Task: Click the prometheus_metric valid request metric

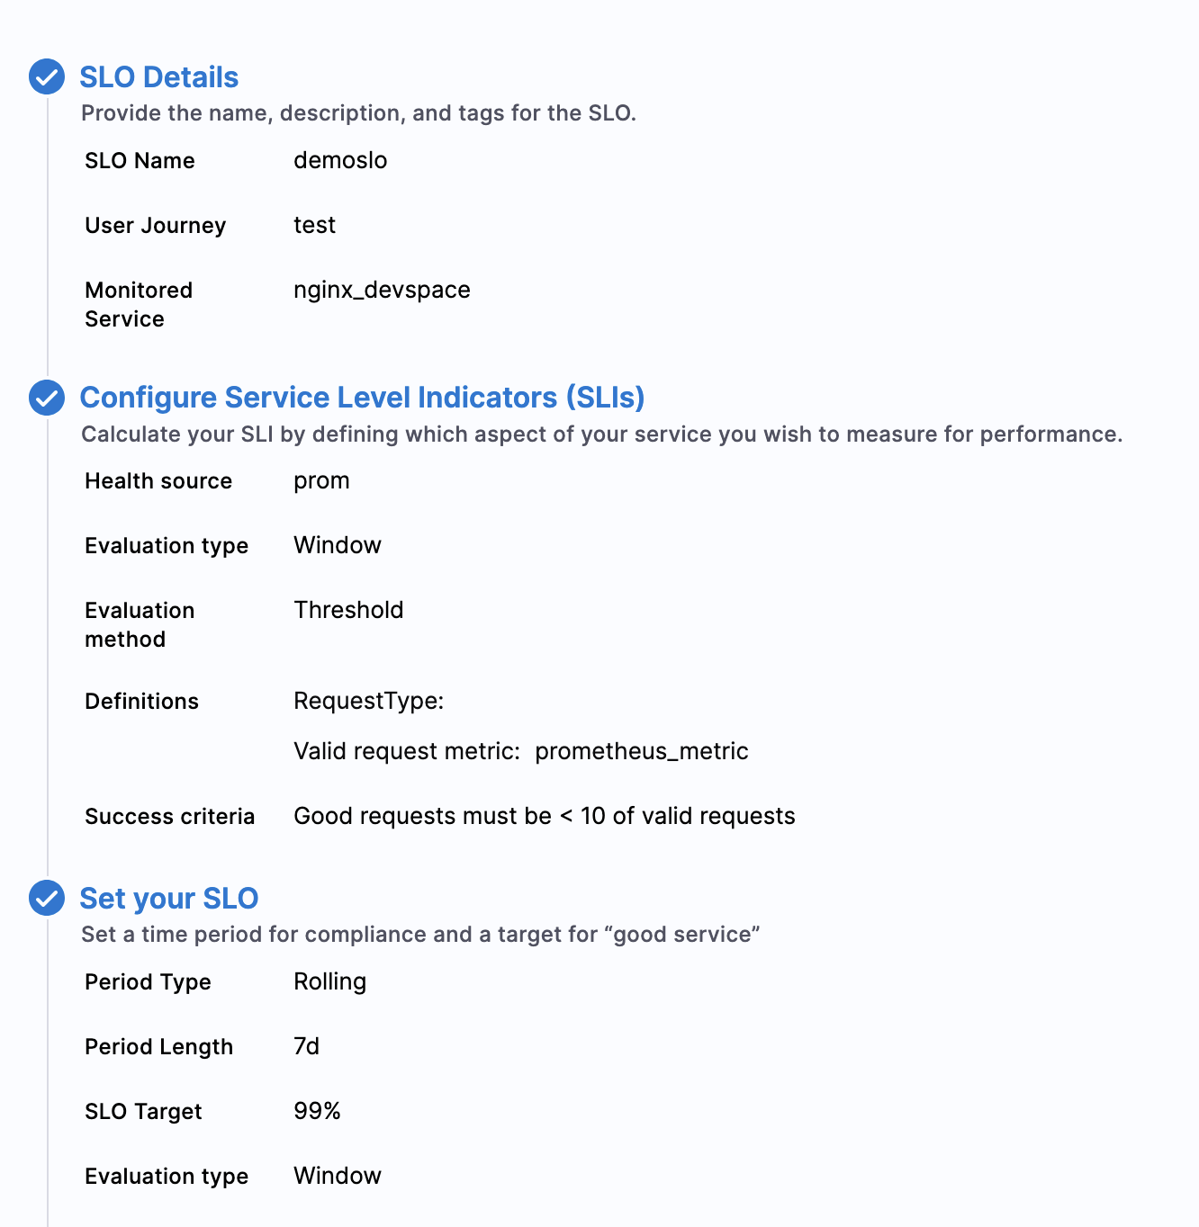Action: pos(641,751)
